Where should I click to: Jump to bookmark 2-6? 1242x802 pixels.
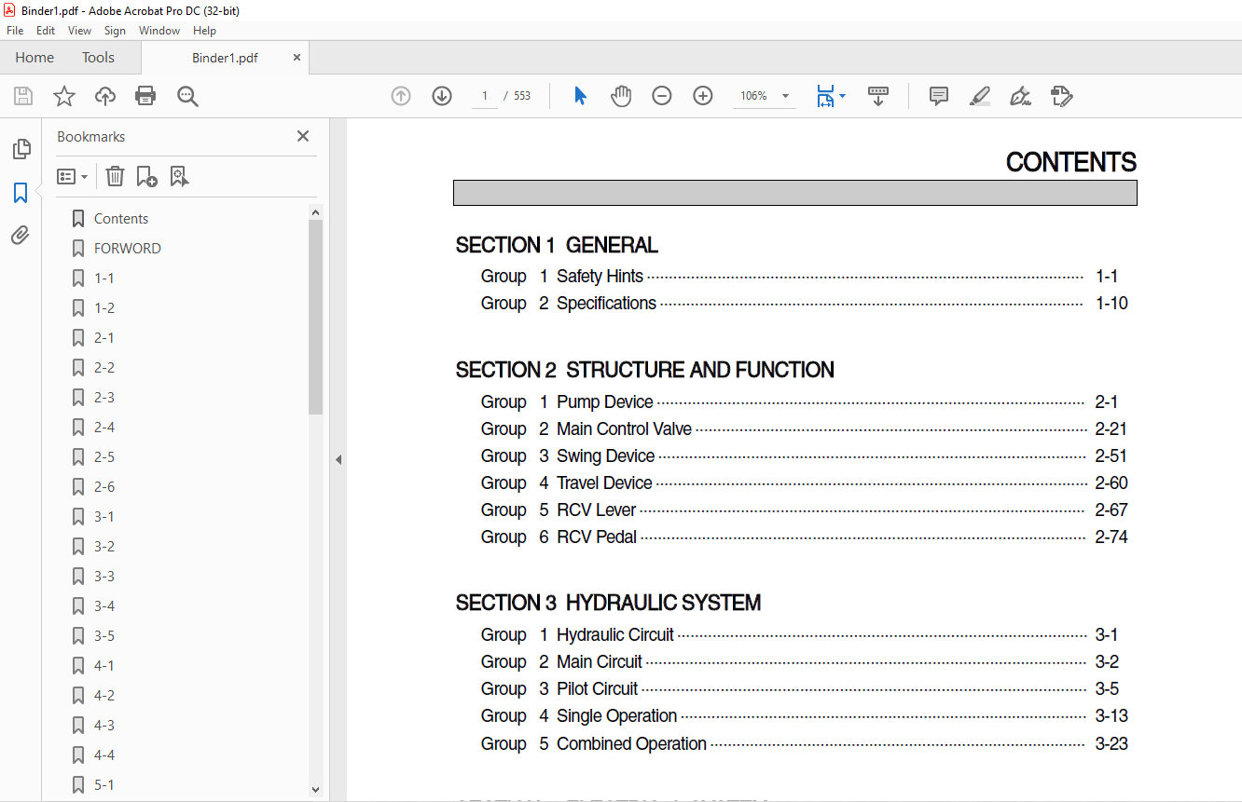[104, 487]
